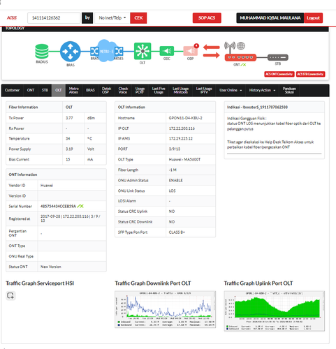Screen dimensions: 336x349
Task: Open the Usage PCRF tab
Action: 140,90
